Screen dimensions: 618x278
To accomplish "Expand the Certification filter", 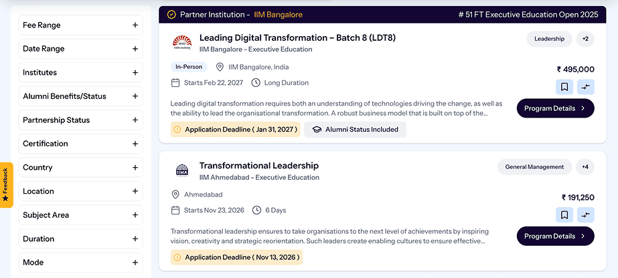I will point(81,144).
